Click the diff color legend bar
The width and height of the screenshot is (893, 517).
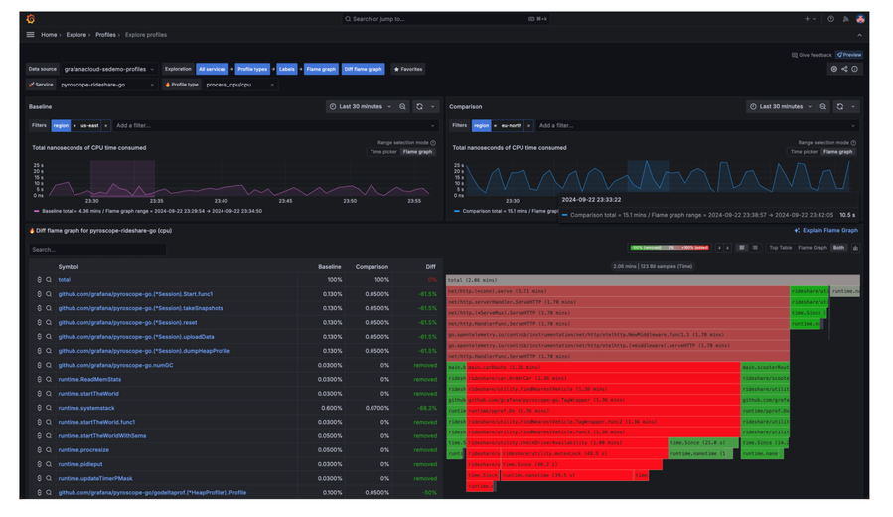[670, 248]
